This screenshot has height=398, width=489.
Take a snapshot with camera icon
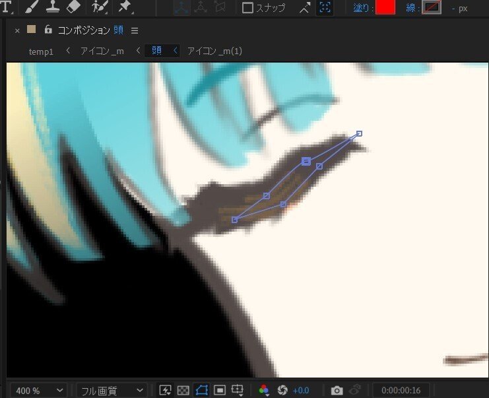click(337, 390)
